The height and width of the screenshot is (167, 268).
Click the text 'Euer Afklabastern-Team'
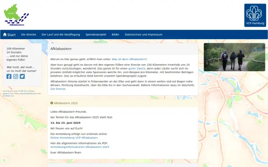click(66, 152)
